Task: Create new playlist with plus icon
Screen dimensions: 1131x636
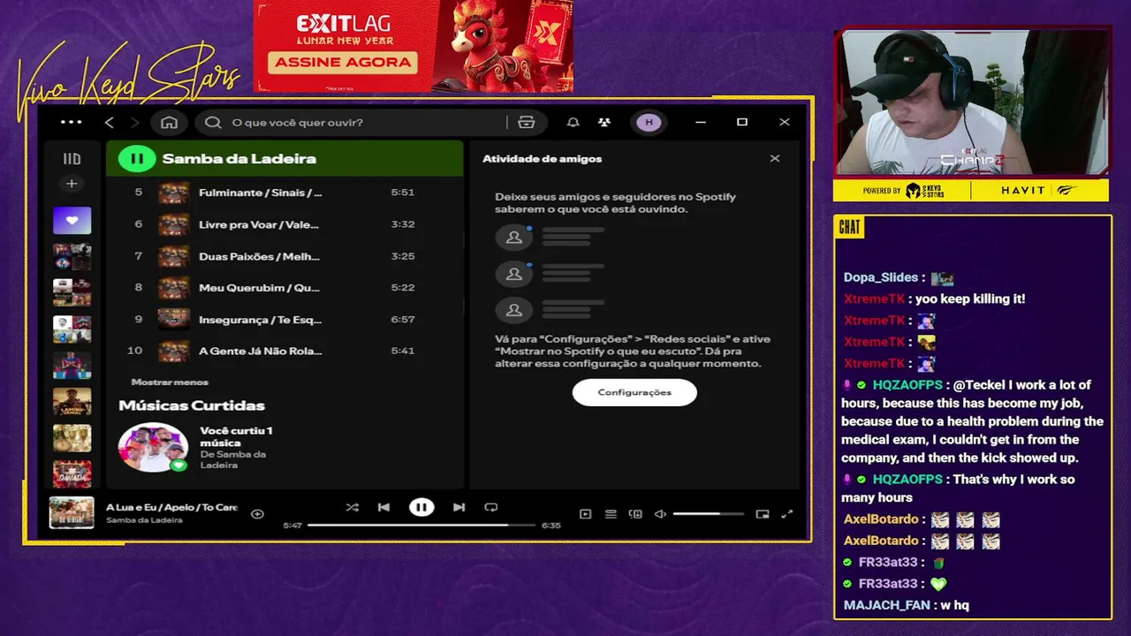Action: pos(72,184)
